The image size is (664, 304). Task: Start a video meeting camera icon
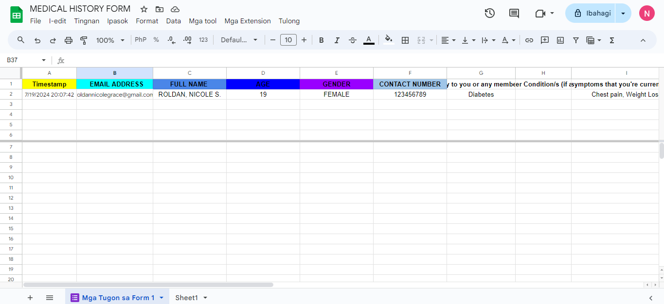point(540,14)
